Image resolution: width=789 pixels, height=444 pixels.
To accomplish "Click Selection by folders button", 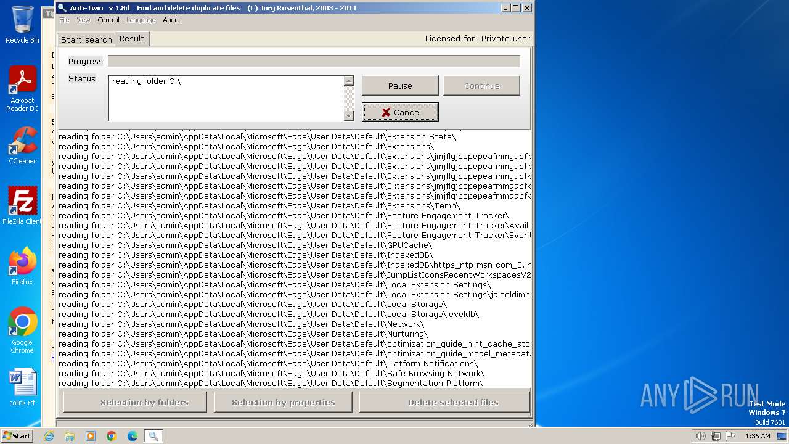I will (135, 402).
